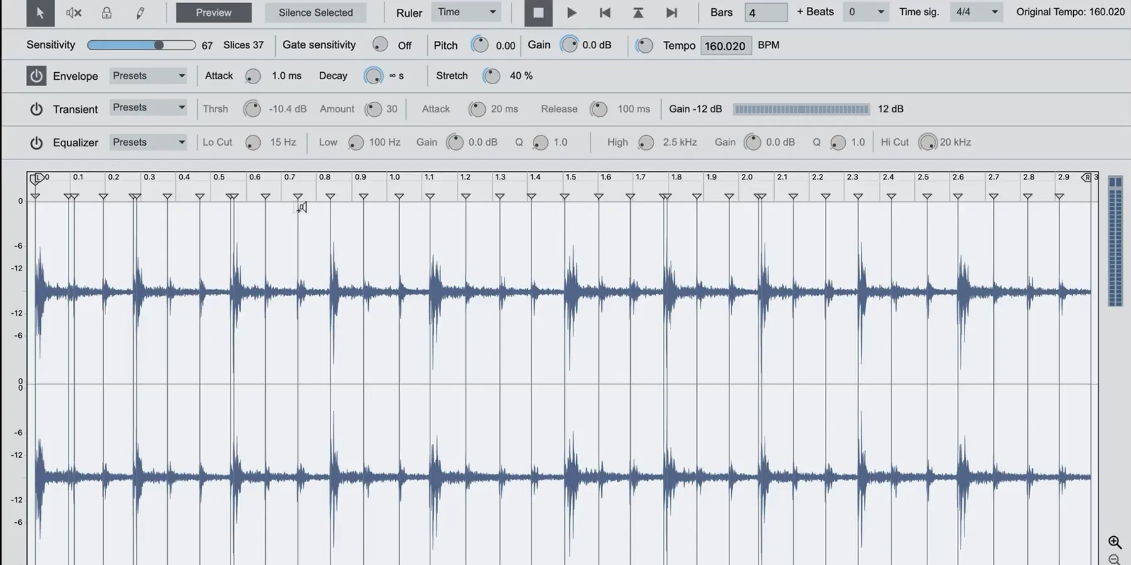Screen dimensions: 1131x565
Task: Open the Ruler Time dropdown
Action: pyautogui.click(x=466, y=12)
